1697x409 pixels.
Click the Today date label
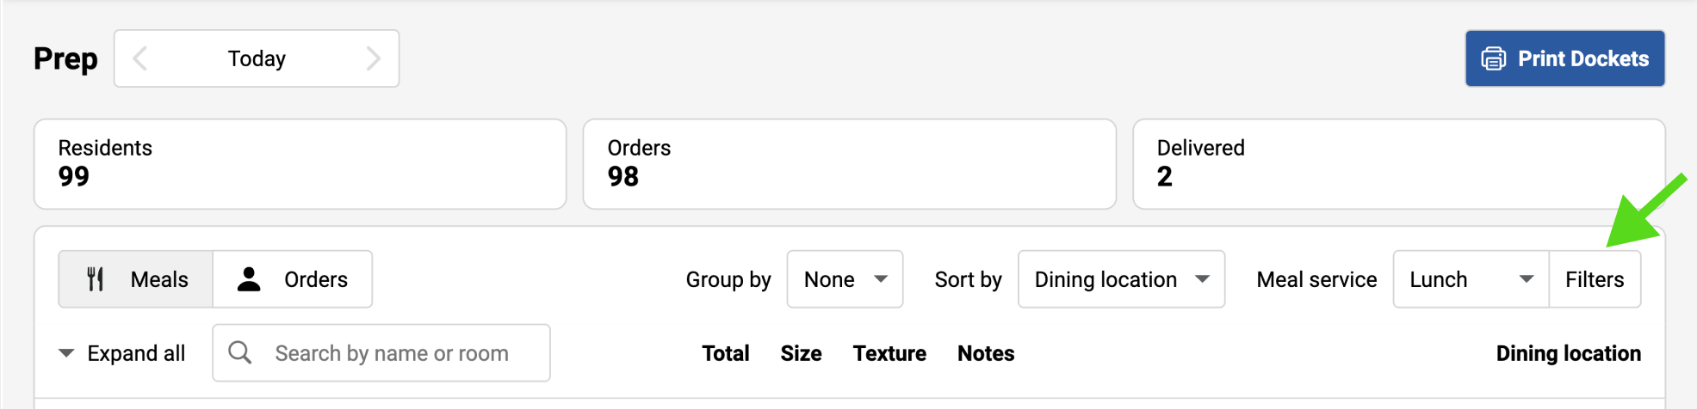coord(257,58)
